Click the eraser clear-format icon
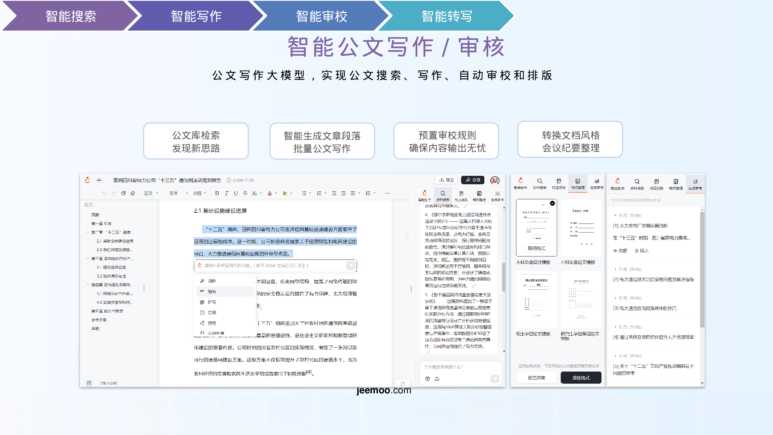773x435 pixels. (x=133, y=193)
